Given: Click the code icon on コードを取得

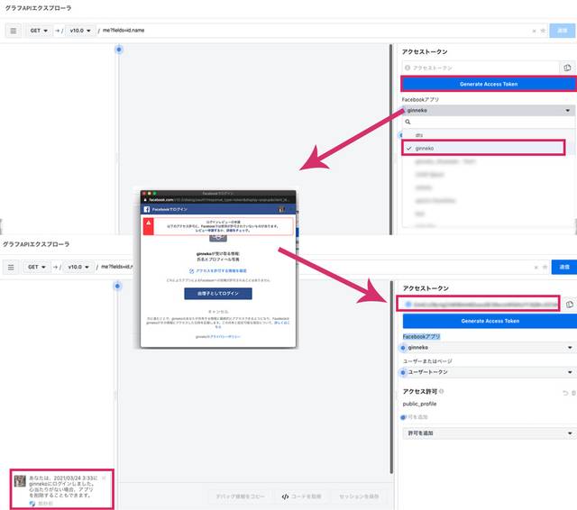Looking at the screenshot, I should [x=285, y=496].
